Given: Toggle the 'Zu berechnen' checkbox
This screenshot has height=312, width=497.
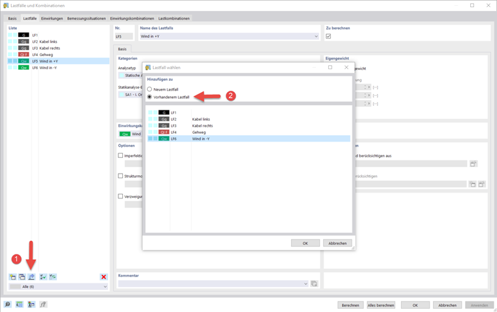Looking at the screenshot, I should pyautogui.click(x=328, y=37).
